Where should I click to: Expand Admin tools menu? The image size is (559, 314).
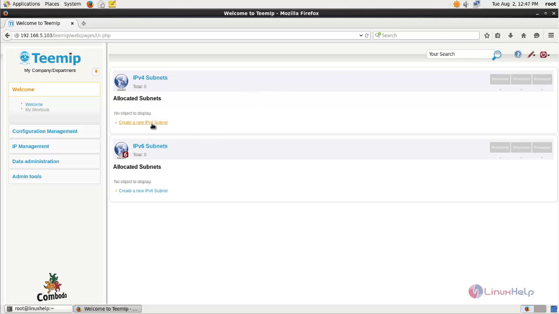click(x=54, y=177)
